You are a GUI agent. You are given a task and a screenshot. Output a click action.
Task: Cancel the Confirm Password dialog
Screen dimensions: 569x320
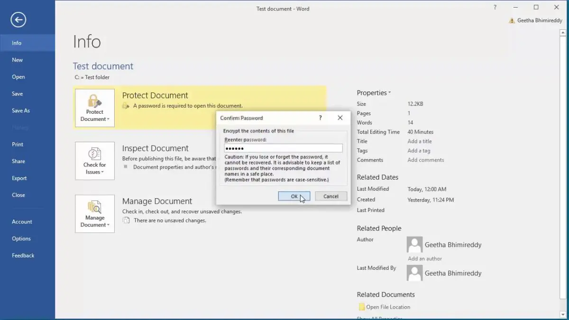click(330, 196)
